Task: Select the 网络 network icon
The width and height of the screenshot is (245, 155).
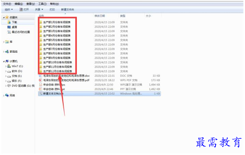Action: click(x=7, y=95)
